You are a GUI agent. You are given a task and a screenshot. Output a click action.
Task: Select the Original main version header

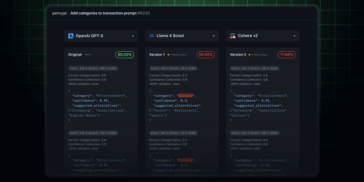coord(75,55)
